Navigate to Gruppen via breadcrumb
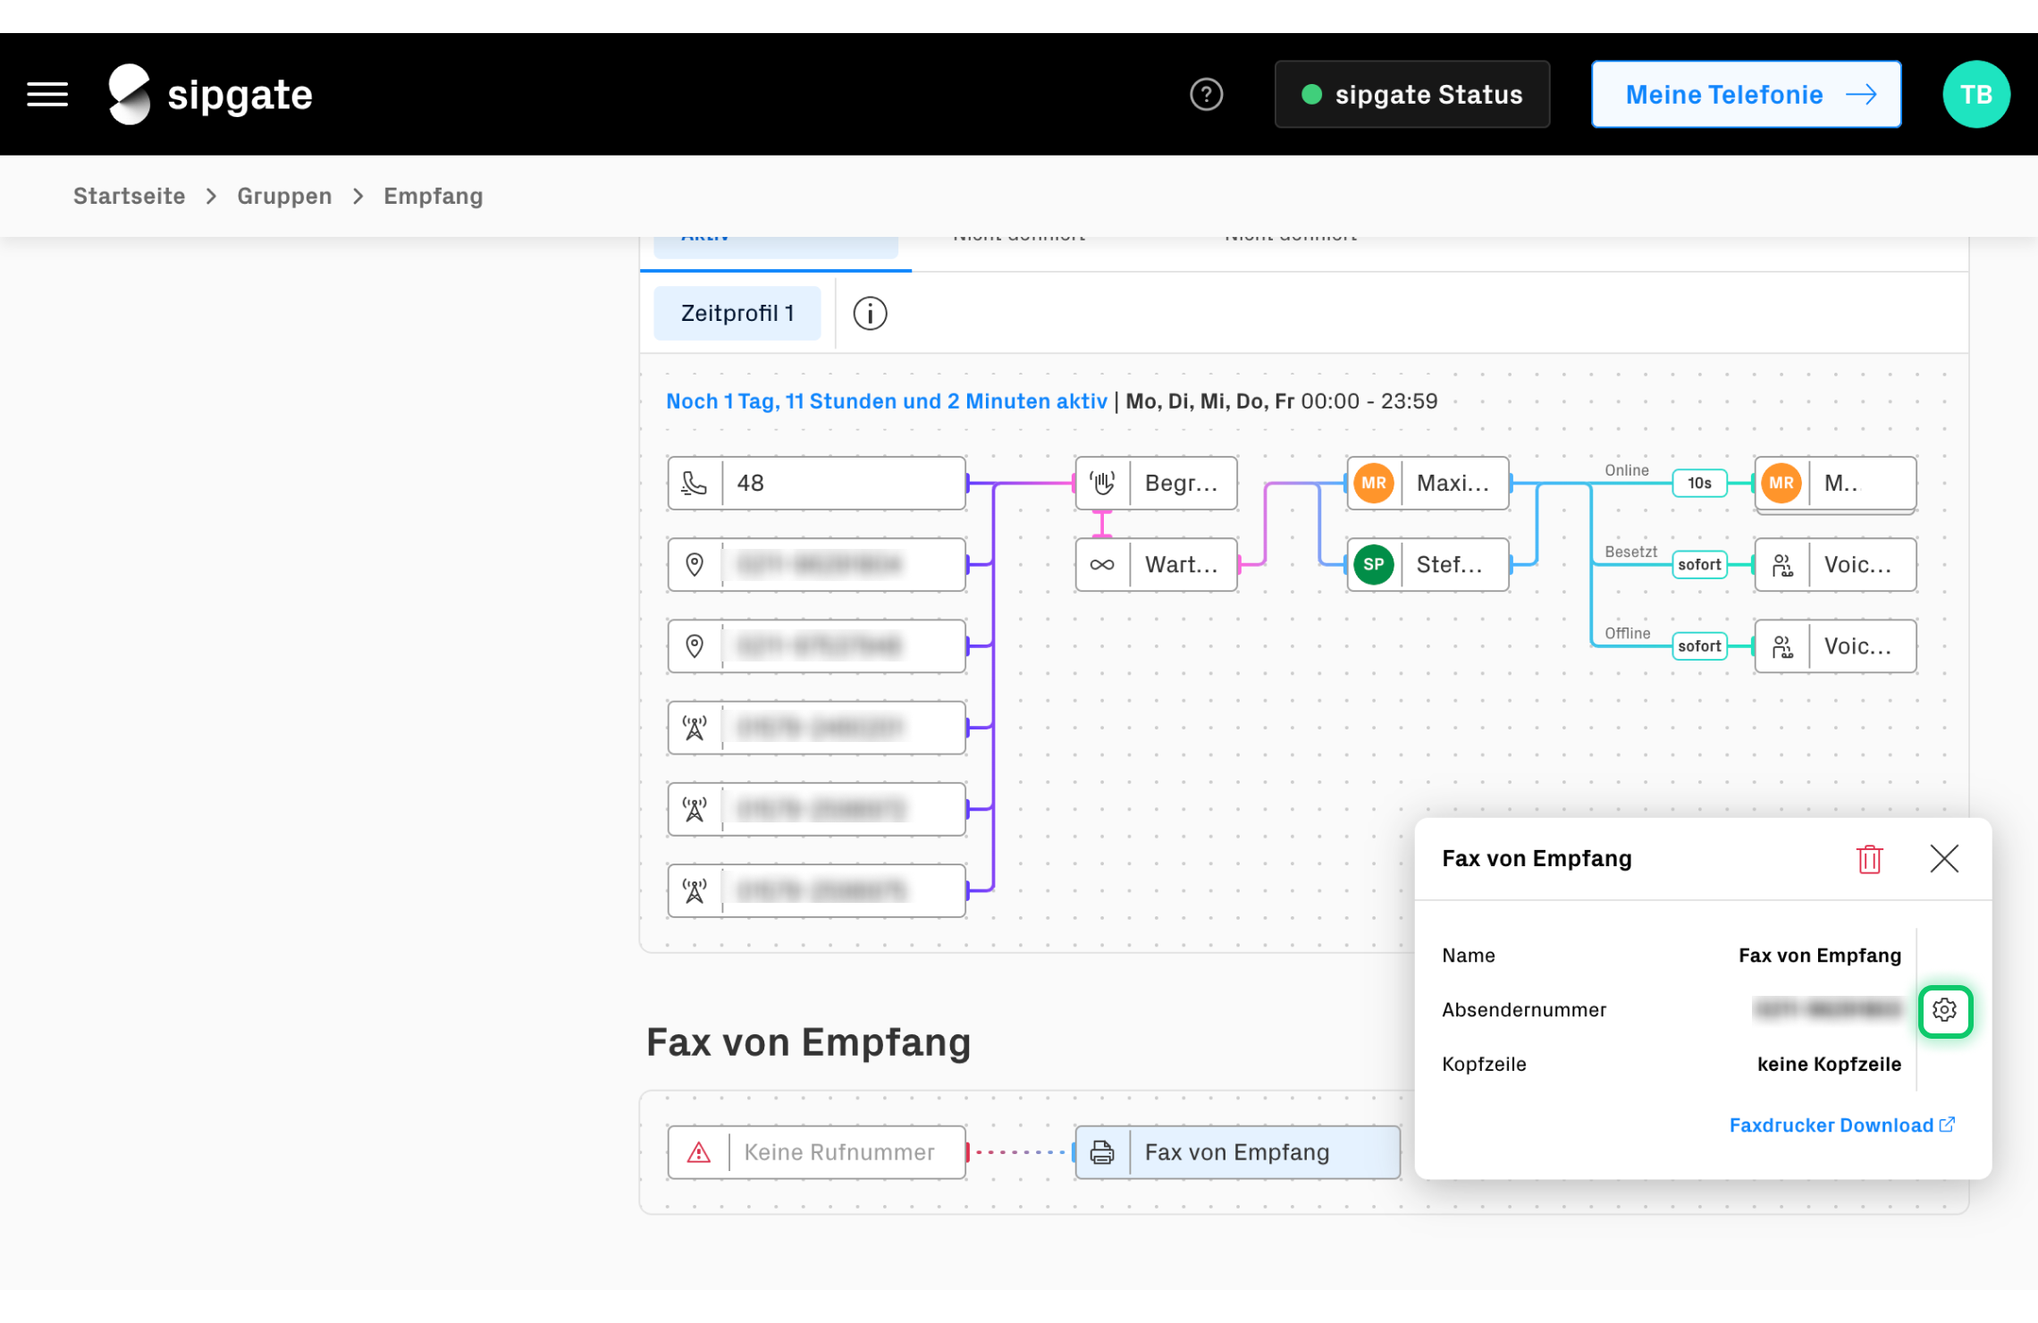This screenshot has height=1323, width=2038. click(284, 196)
